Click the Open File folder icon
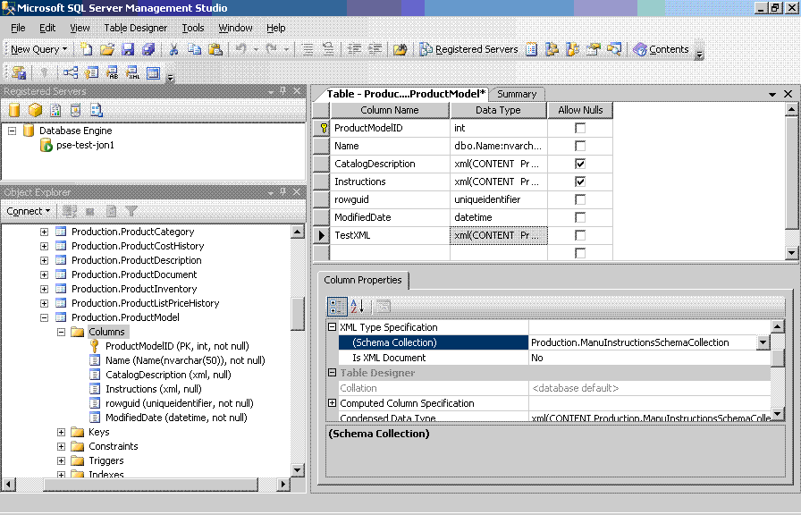The height and width of the screenshot is (515, 801). (106, 49)
